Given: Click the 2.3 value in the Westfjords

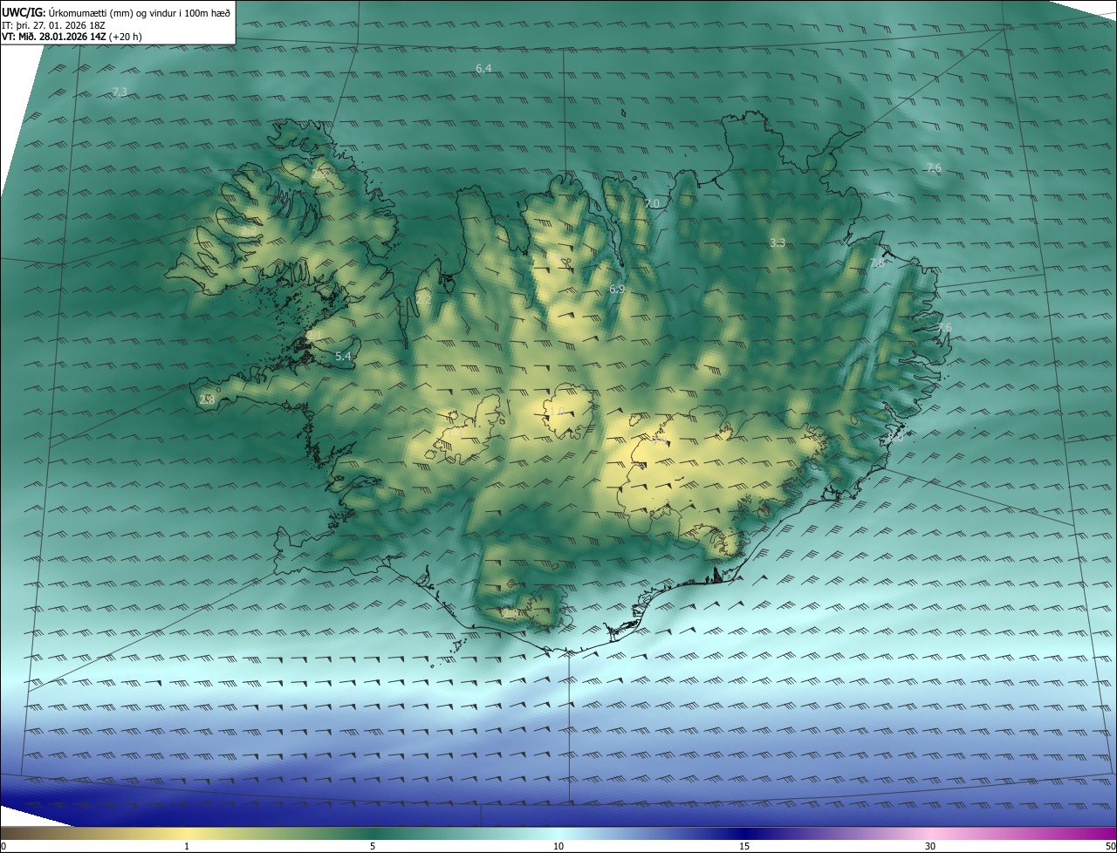Looking at the screenshot, I should (x=319, y=174).
